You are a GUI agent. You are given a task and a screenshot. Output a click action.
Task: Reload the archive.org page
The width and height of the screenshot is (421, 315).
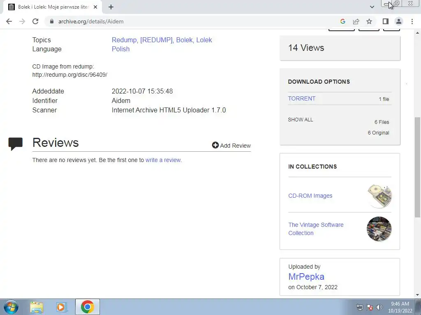click(x=35, y=21)
